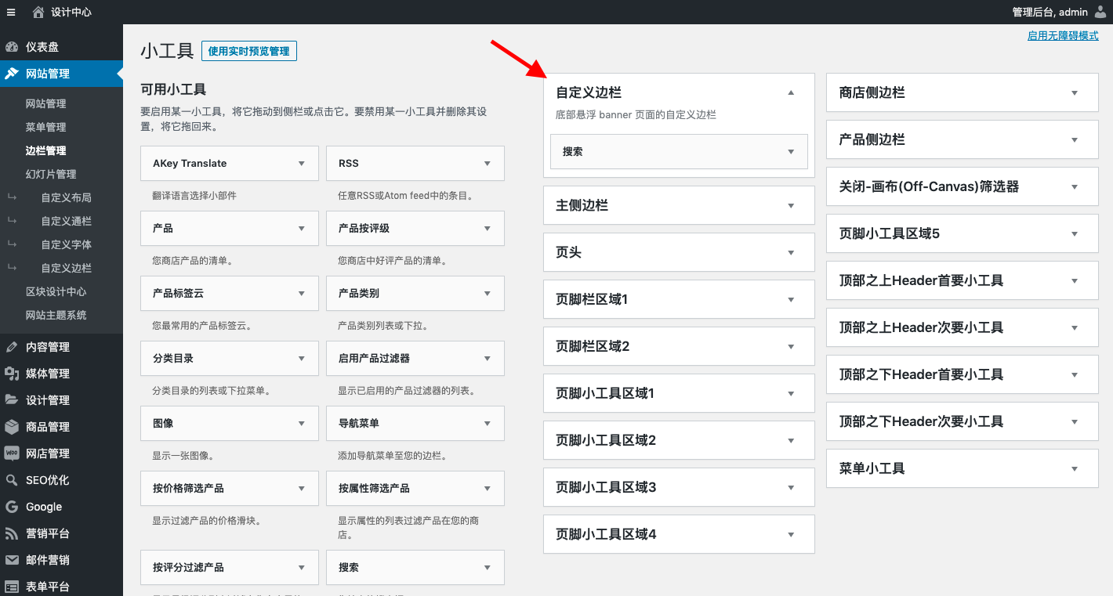The height and width of the screenshot is (596, 1113).
Task: Click the 启用无障碍模式 link
Action: 1063,36
